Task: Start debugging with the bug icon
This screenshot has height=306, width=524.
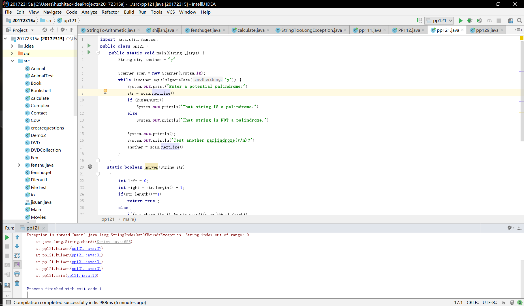Action: pyautogui.click(x=470, y=20)
